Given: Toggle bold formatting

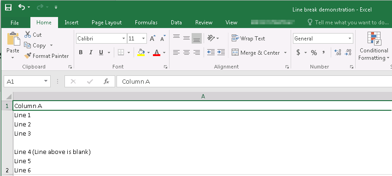Looking at the screenshot, I should point(81,52).
